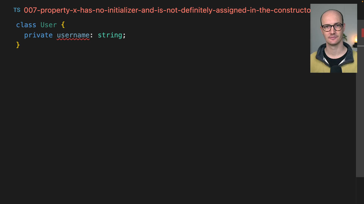Click the User class name
Screen dimensions: 364x204
coord(49,25)
